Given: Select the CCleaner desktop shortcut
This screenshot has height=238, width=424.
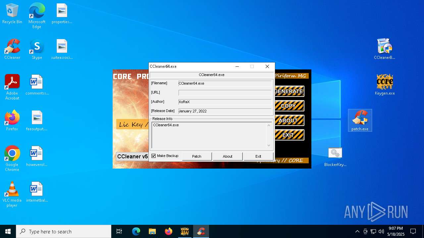Looking at the screenshot, I should tap(12, 50).
